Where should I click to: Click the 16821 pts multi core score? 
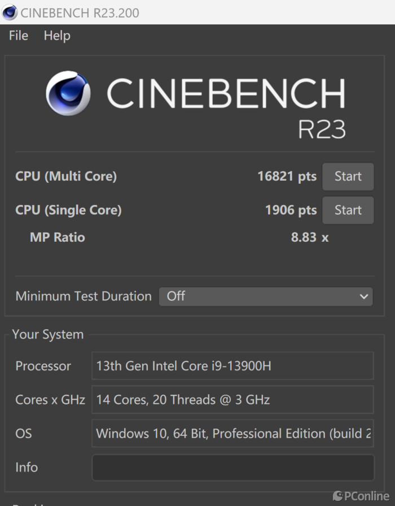tap(287, 176)
